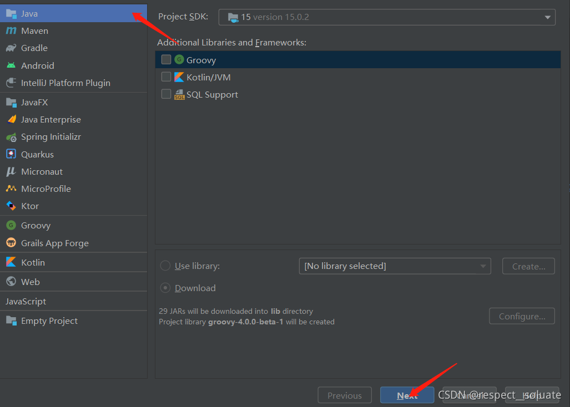Select the Kotlin icon in sidebar

[x=11, y=262]
